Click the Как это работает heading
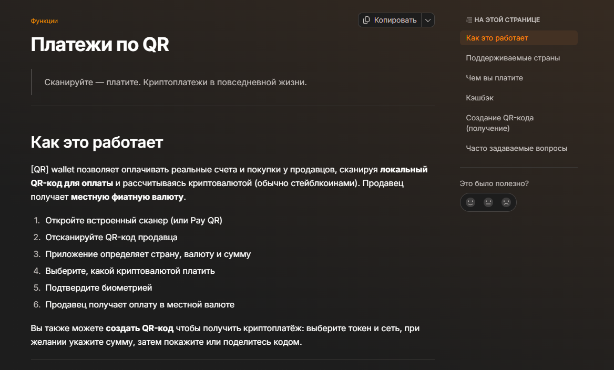This screenshot has height=370, width=614. coord(97,142)
